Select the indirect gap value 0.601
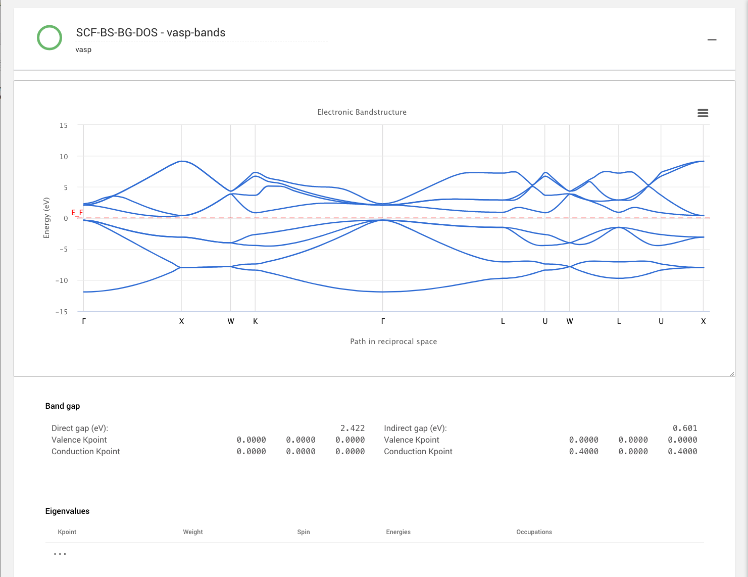748x577 pixels. pos(684,428)
